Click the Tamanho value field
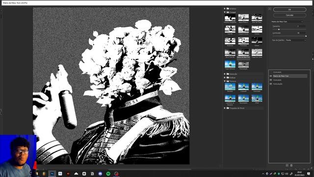The height and width of the screenshot is (177, 314). click(x=301, y=26)
